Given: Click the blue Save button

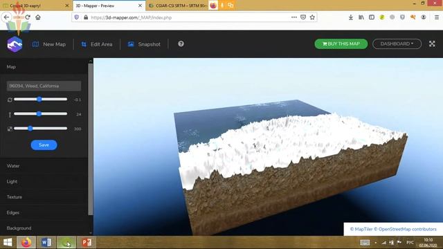Looking at the screenshot, I should (44, 145).
